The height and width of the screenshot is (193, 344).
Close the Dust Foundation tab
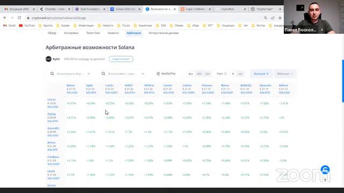pos(104,9)
